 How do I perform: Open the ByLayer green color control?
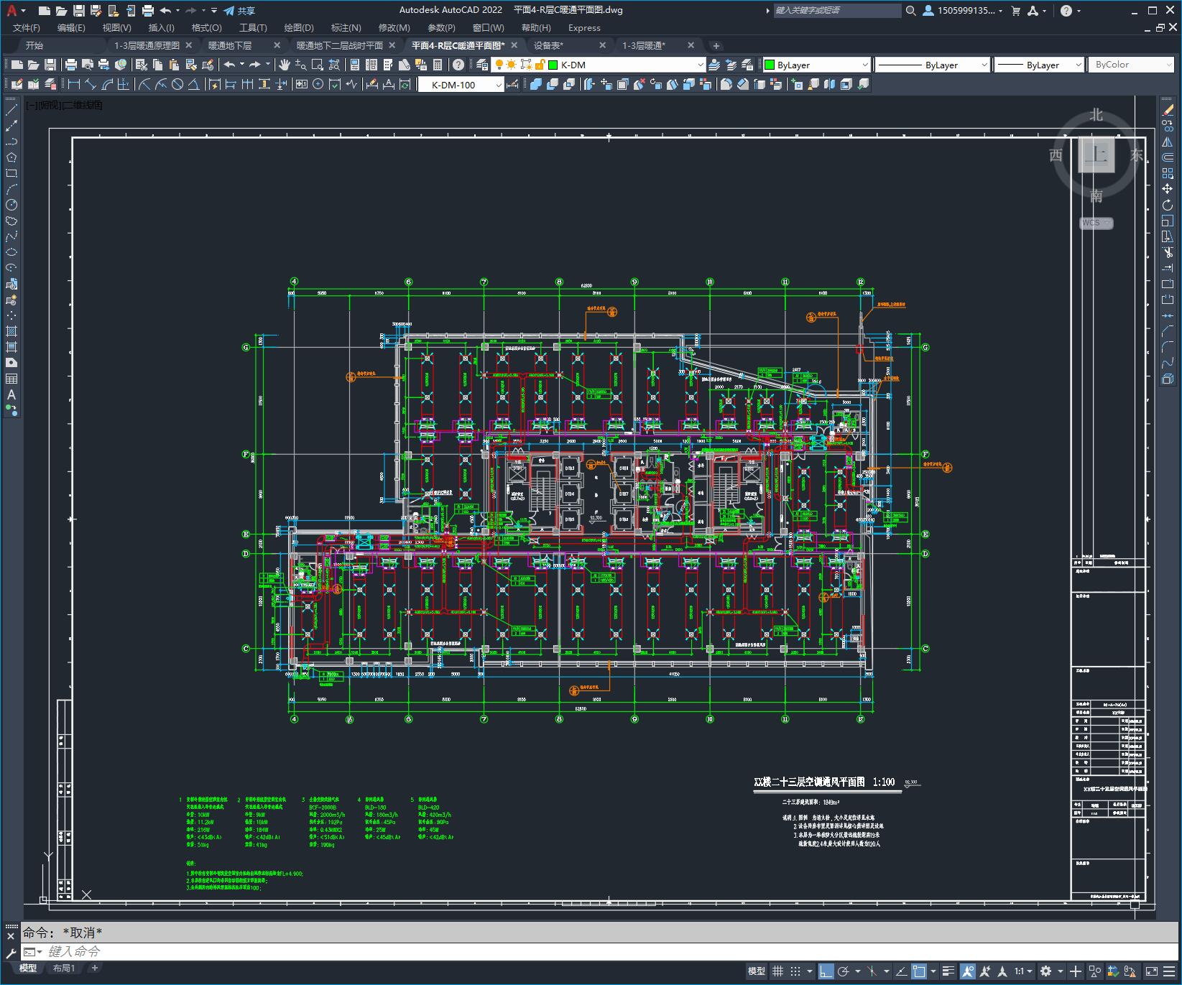[x=816, y=65]
